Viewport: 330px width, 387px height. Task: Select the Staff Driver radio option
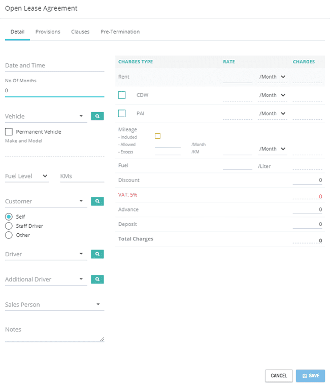pos(9,226)
